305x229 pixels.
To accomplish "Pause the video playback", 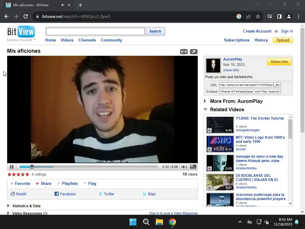I will coord(12,167).
